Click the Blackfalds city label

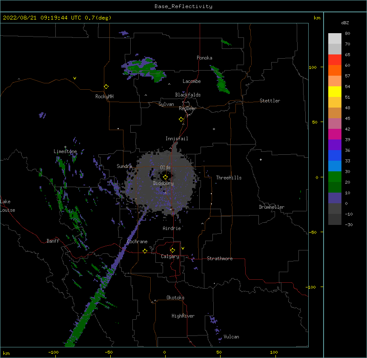188,95
